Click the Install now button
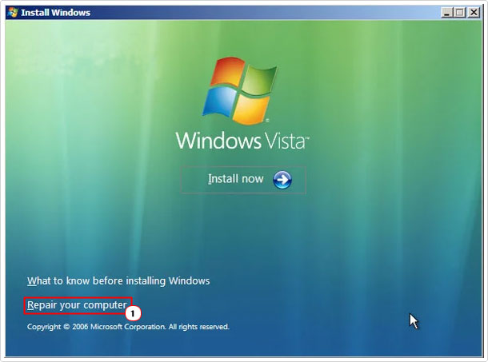 coord(243,180)
